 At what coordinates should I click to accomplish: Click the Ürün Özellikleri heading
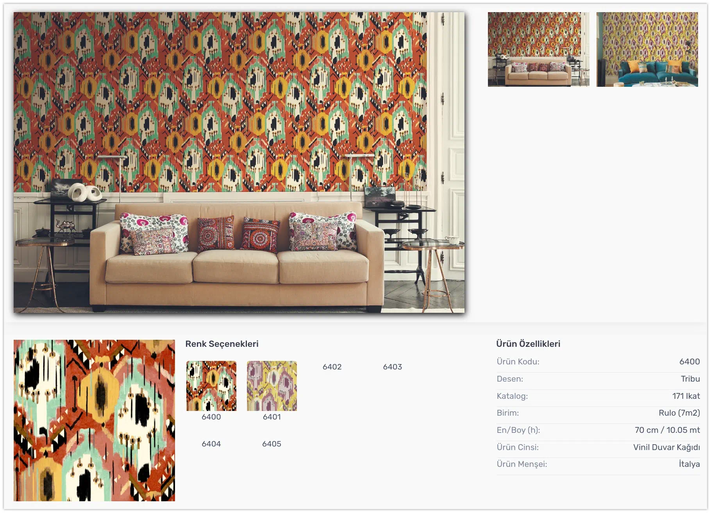click(x=528, y=344)
